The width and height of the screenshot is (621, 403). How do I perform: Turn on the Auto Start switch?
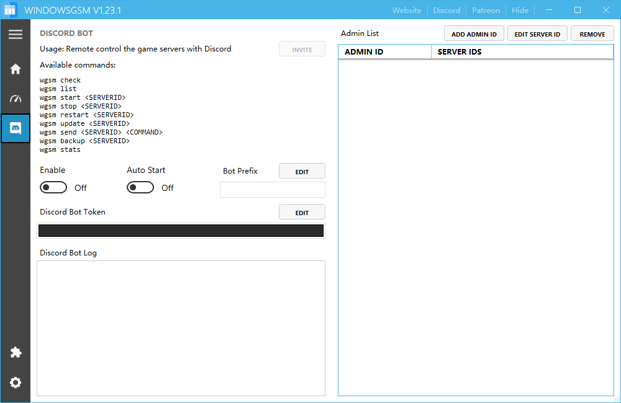pyautogui.click(x=140, y=187)
